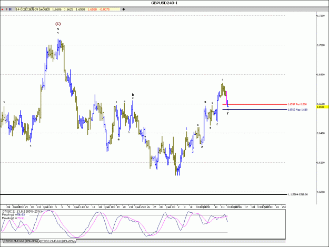Select the first DTOSC 21.13.8.8 tab
The image size is (329, 247).
(21, 241)
